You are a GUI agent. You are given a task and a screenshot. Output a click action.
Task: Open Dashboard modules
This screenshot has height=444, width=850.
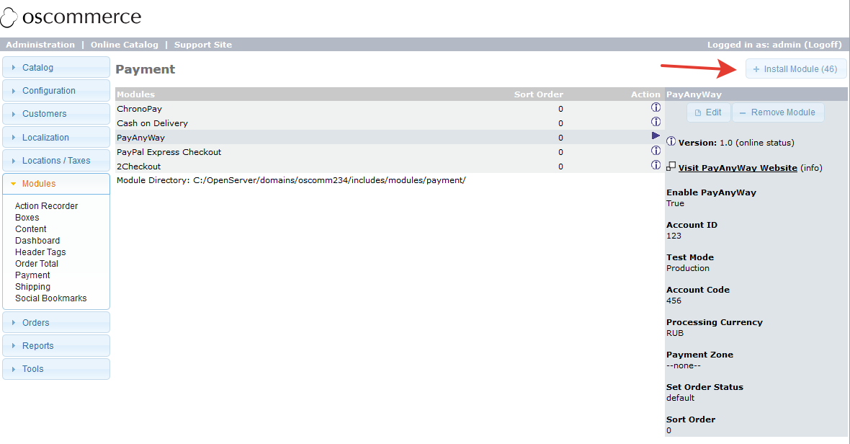click(37, 241)
